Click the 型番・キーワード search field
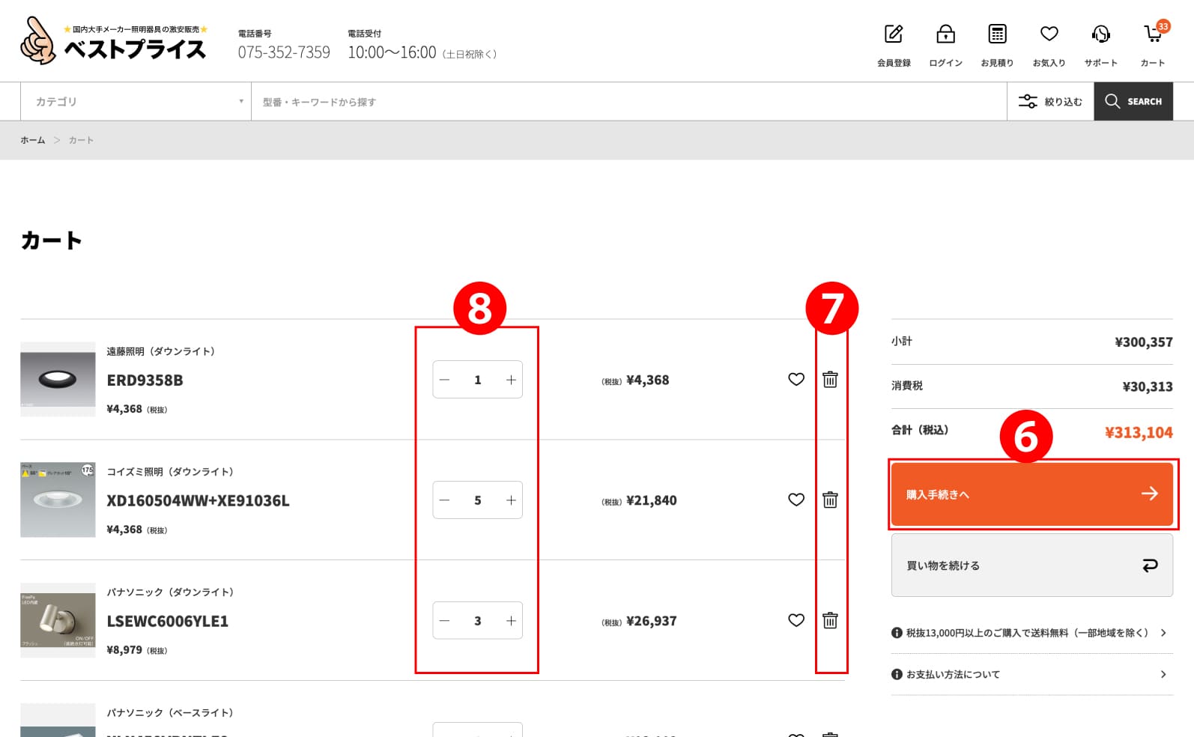This screenshot has width=1194, height=737. 628,102
